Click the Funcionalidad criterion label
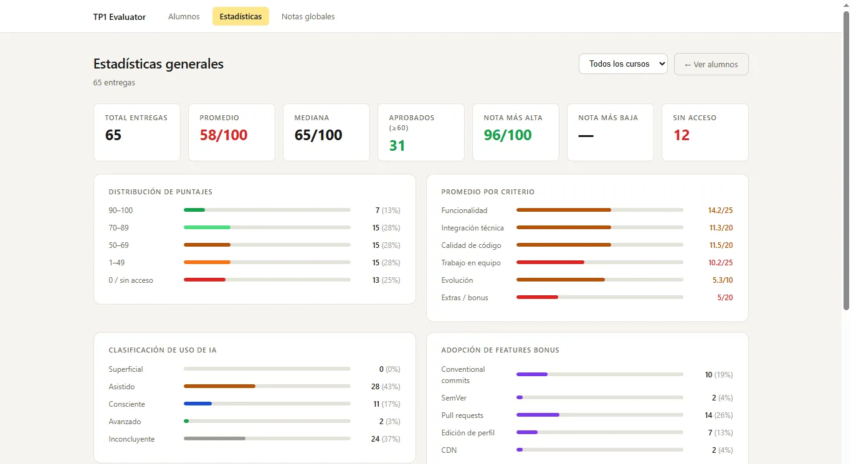Screen dimensions: 851x464 (464, 210)
